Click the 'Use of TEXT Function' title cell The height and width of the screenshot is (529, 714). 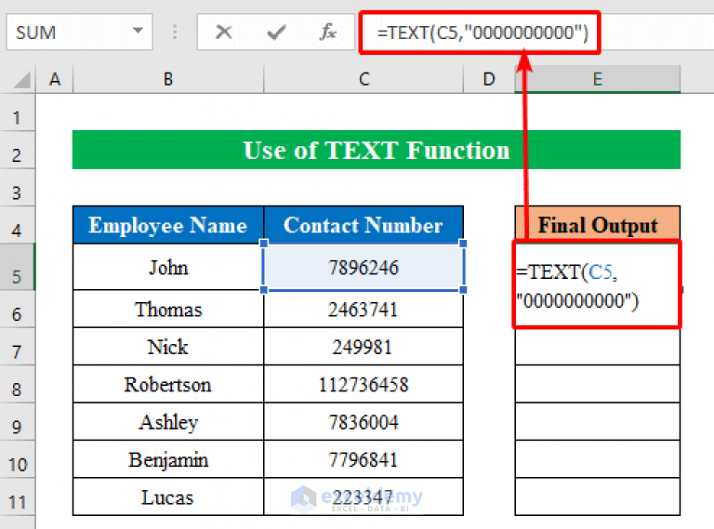[x=377, y=150]
